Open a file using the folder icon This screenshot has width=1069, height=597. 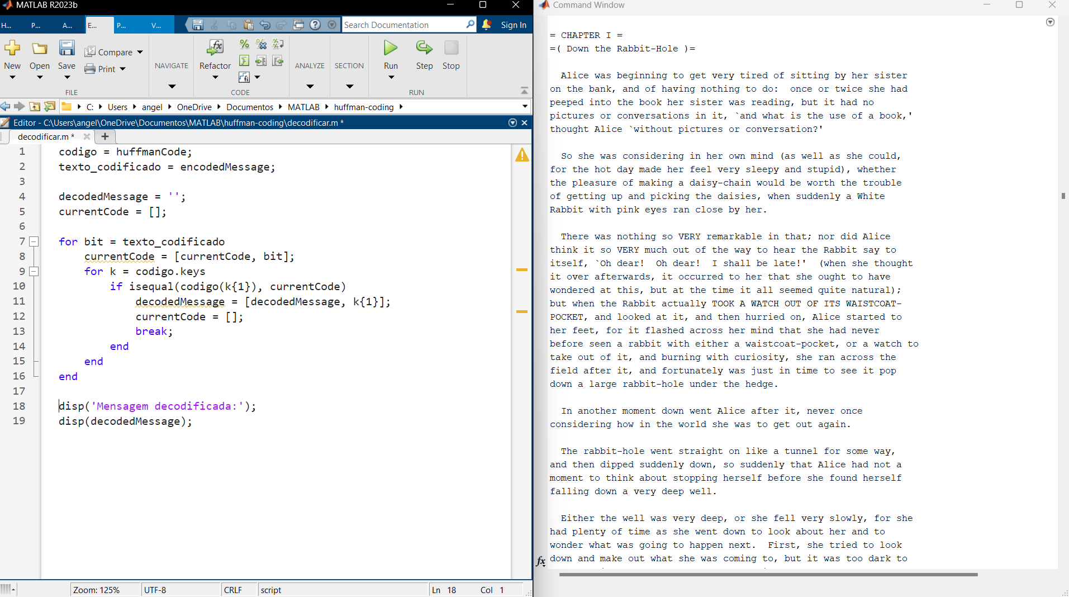pos(39,48)
